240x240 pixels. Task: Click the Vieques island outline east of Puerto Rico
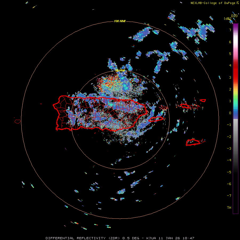pyautogui.click(x=156, y=119)
